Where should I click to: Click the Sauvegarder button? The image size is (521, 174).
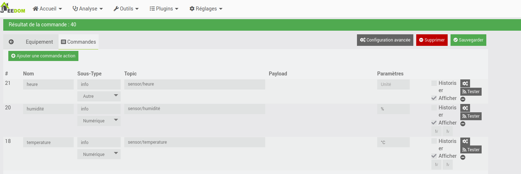[468, 40]
